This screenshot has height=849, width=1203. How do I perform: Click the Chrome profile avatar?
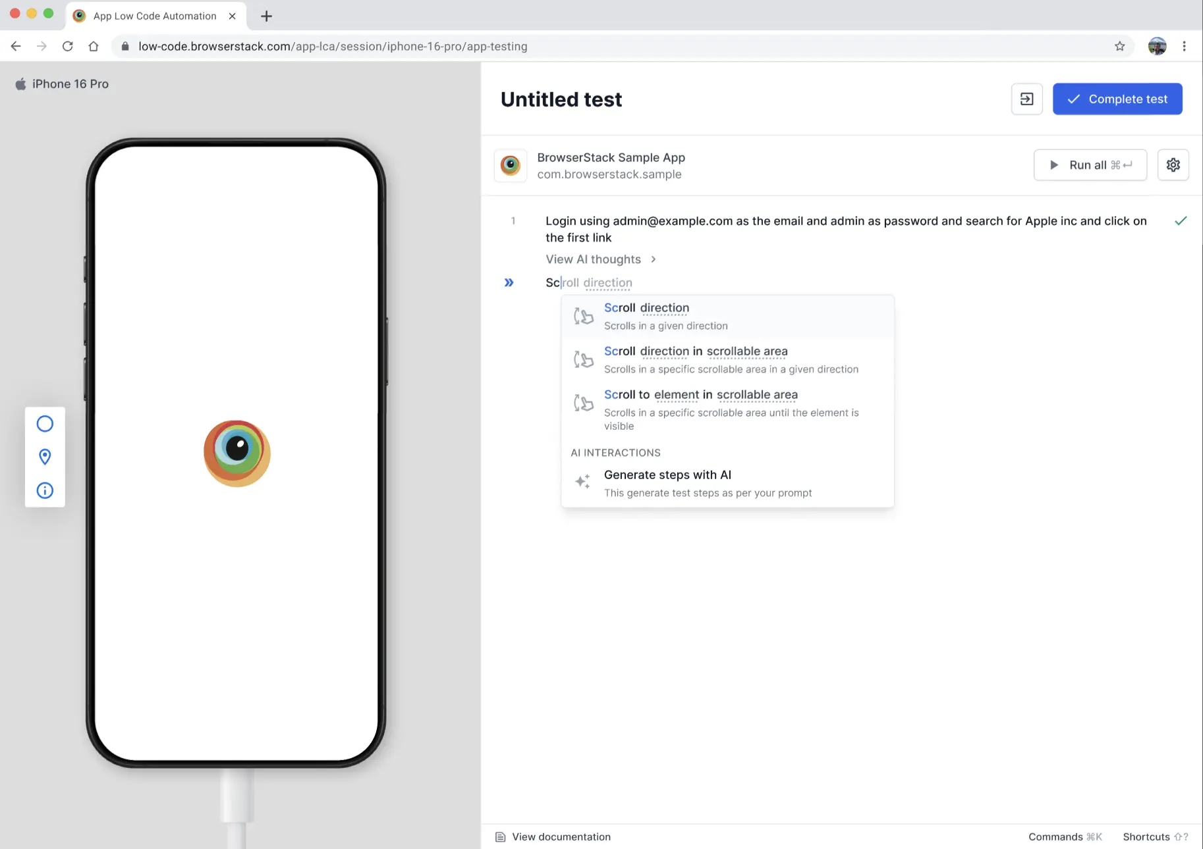[1157, 46]
